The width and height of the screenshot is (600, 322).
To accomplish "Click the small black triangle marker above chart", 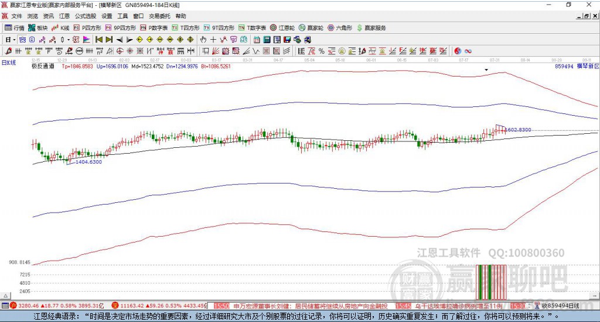I will click(486, 70).
